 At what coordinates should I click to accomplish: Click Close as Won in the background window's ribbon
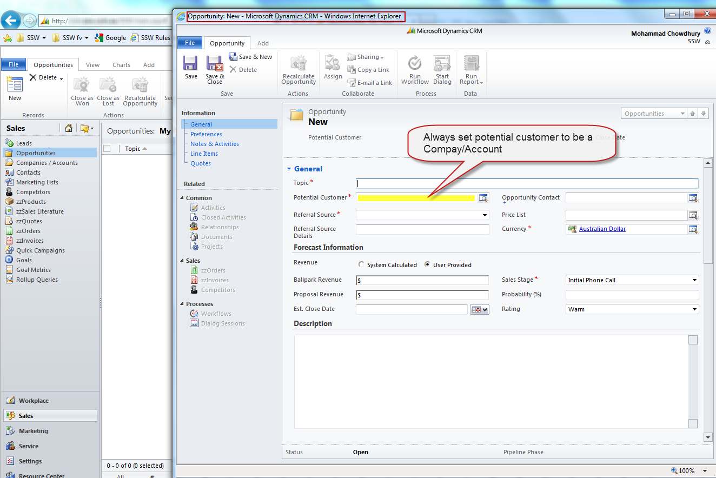coord(82,91)
